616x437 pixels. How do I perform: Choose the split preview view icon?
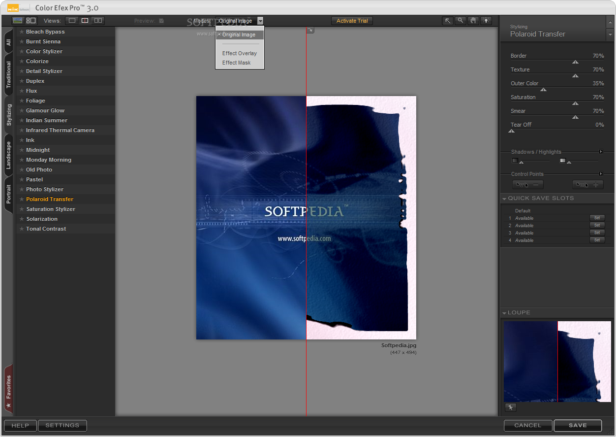[x=85, y=21]
